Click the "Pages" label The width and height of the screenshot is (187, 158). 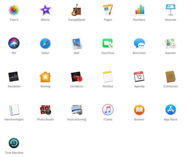108,20
